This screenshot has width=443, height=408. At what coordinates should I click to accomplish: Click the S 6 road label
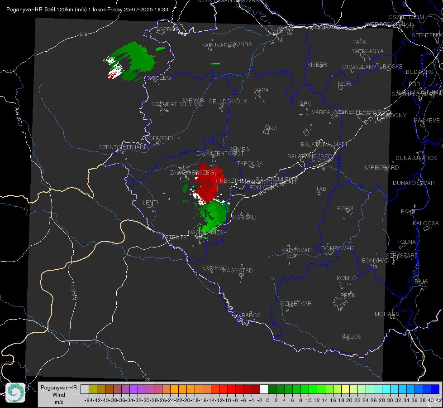[83, 34]
